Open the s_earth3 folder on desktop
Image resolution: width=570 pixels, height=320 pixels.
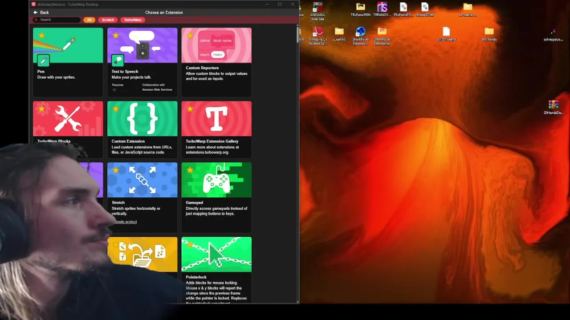[339, 34]
